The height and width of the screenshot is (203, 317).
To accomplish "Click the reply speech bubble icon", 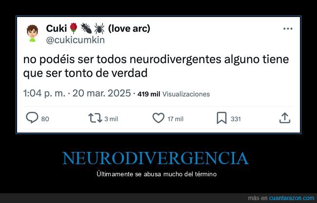I will 32,118.
